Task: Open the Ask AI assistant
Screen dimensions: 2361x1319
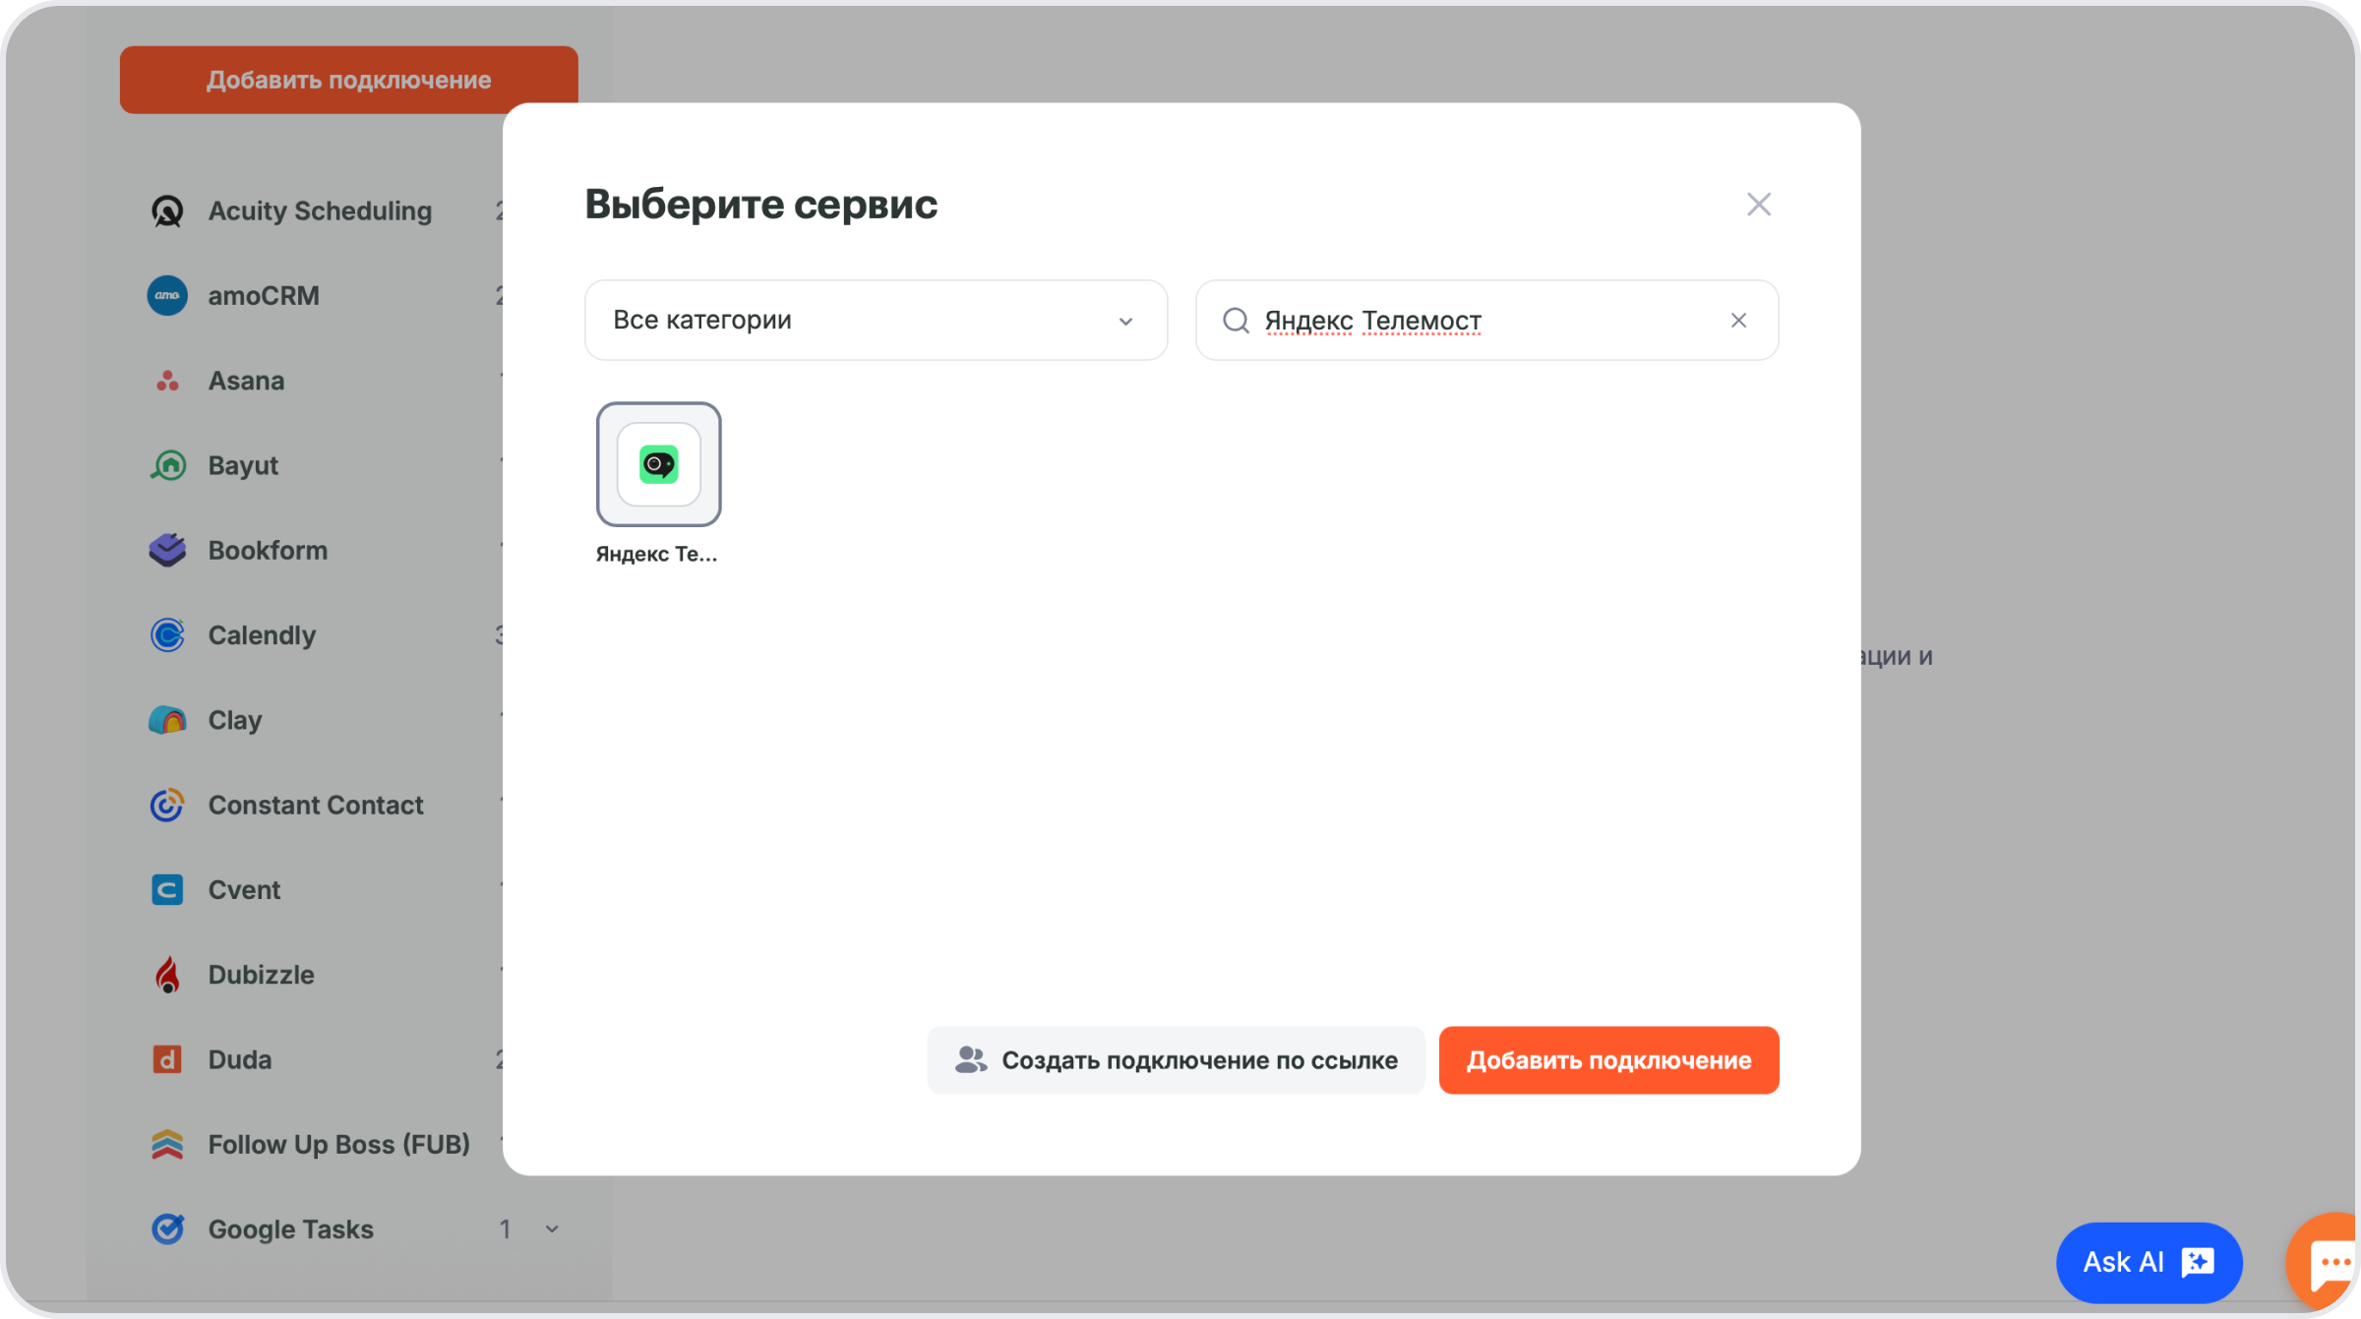Action: pyautogui.click(x=2148, y=1262)
